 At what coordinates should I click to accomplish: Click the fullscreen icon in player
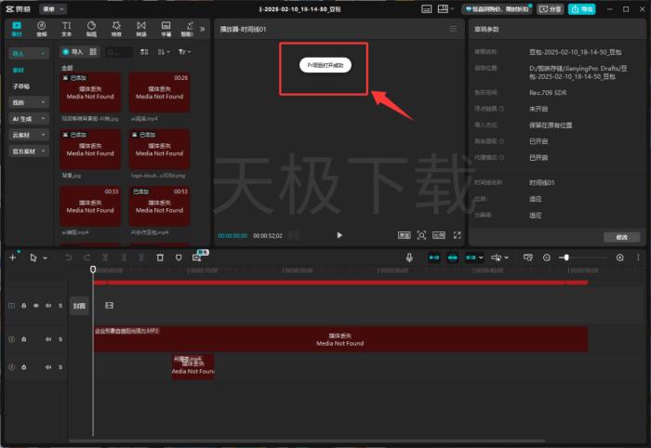[x=457, y=235]
